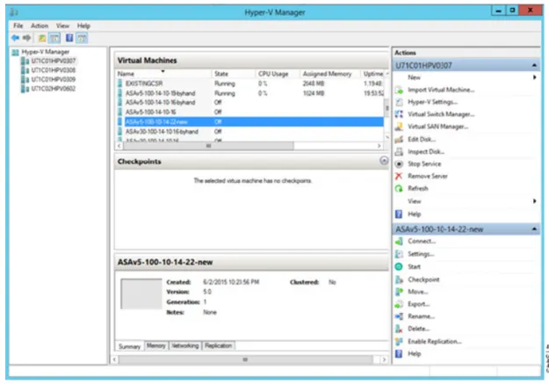Click the Export VM icon

399,304
